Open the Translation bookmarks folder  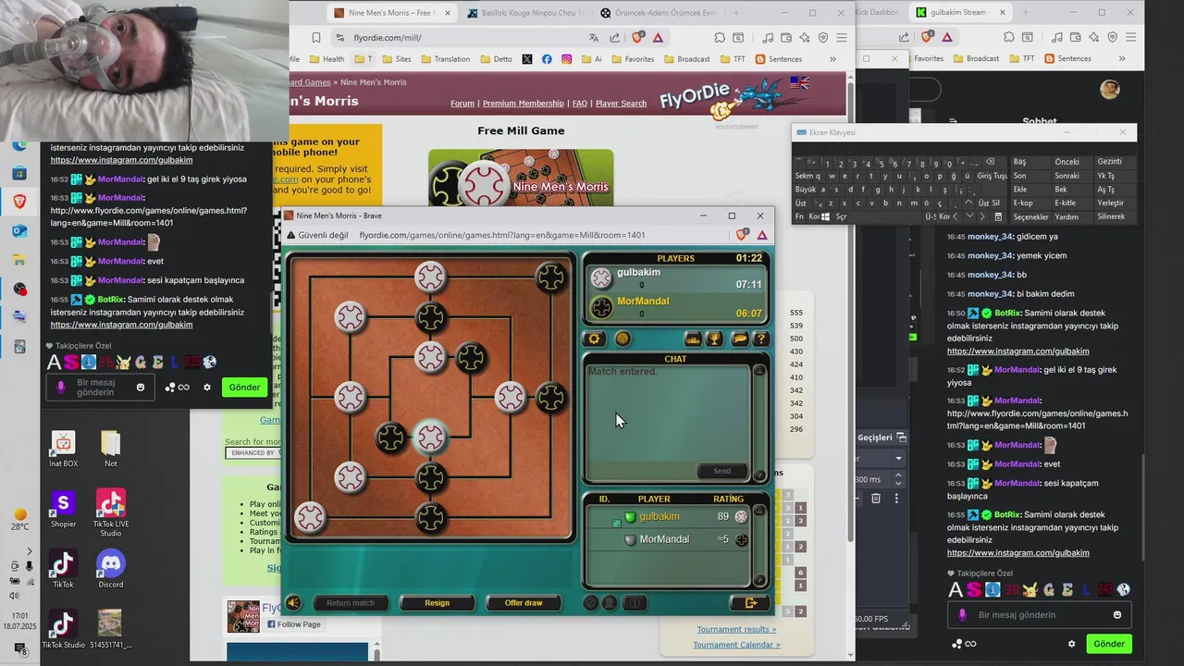(445, 59)
